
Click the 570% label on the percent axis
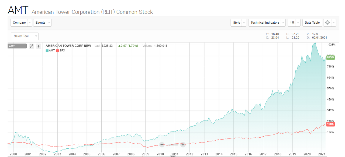point(330,88)
